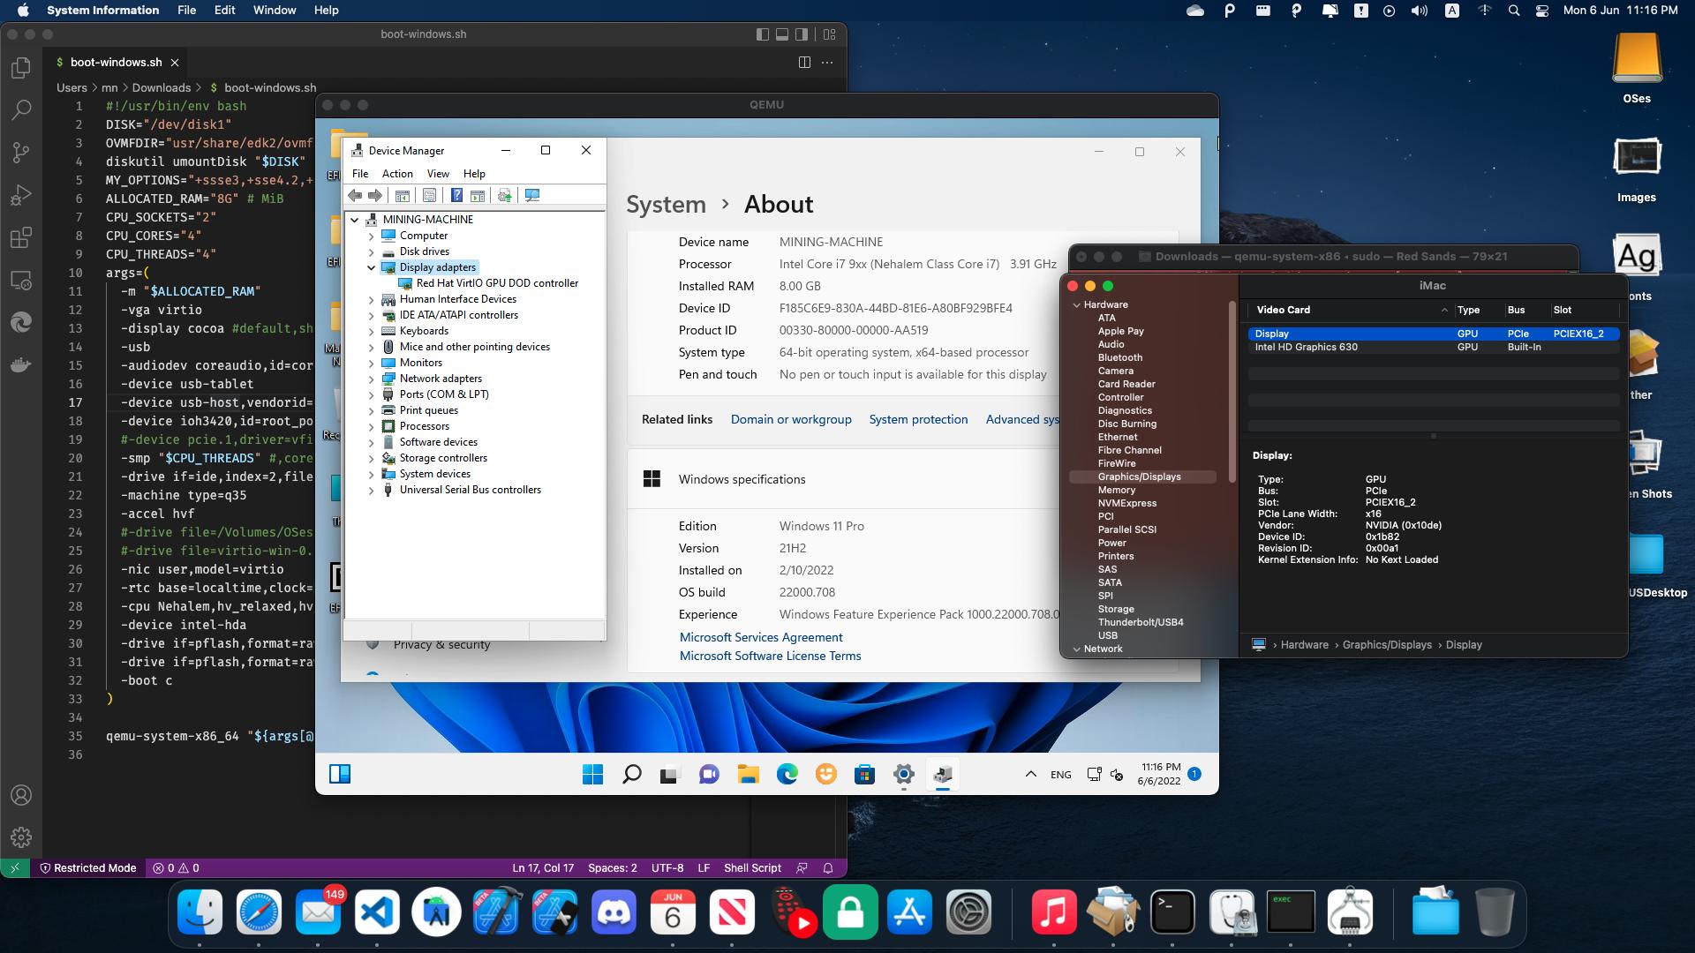This screenshot has height=953, width=1695.
Task: Open Docker view in VS Code activity bar
Action: [21, 364]
